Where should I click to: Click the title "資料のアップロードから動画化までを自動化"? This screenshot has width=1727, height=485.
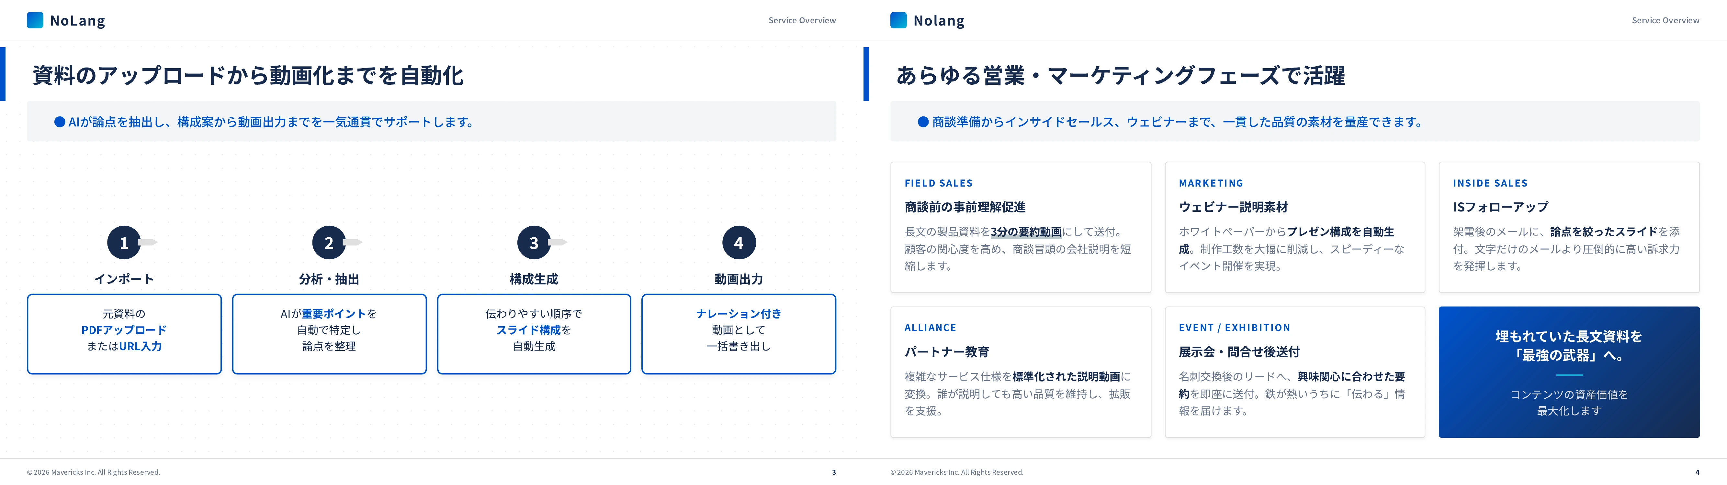[x=248, y=75]
